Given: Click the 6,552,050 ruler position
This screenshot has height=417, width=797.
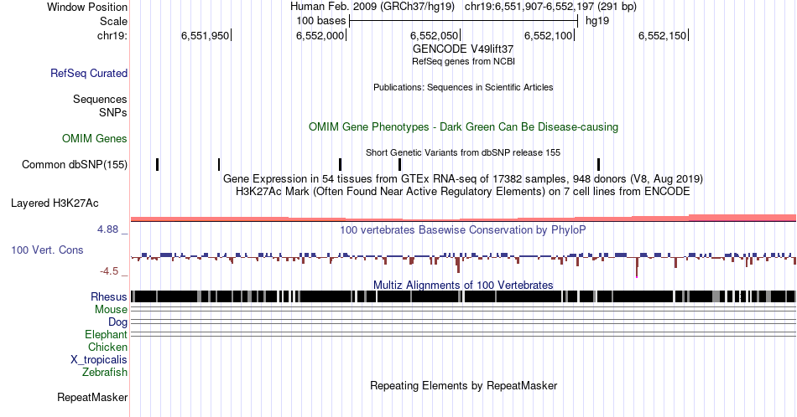Looking at the screenshot, I should pyautogui.click(x=435, y=35).
